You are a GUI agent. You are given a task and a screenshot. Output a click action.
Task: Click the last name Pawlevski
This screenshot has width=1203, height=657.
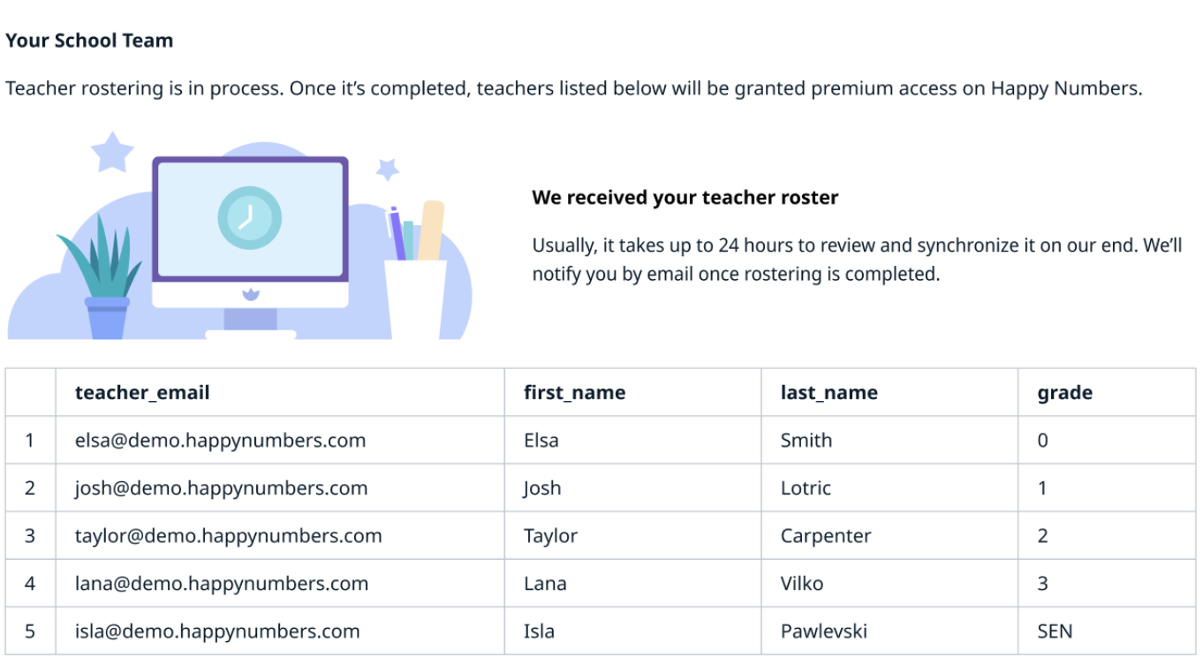point(823,631)
